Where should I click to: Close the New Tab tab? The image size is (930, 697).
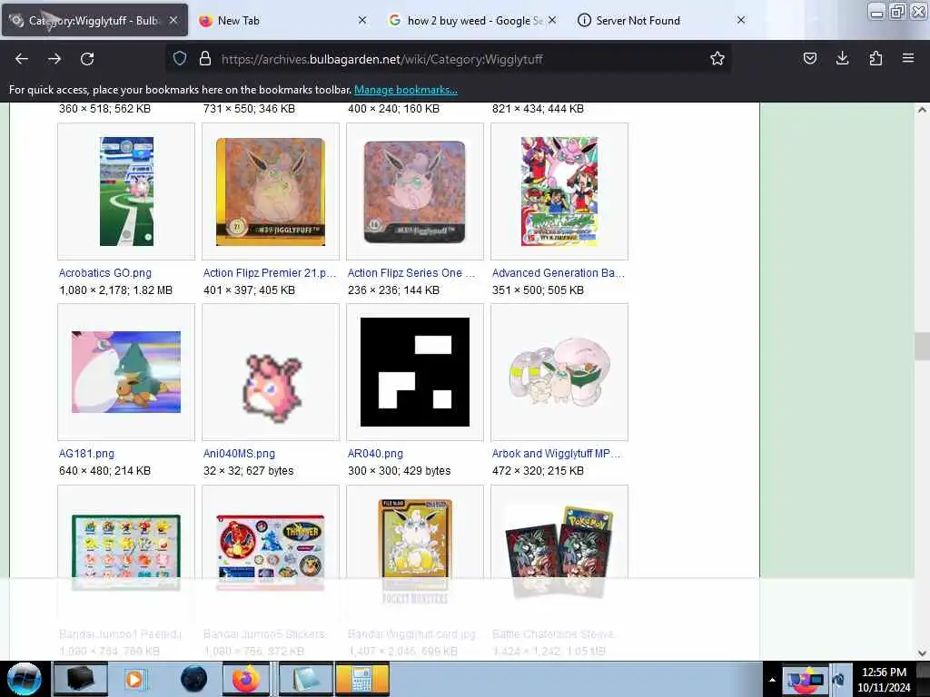362,20
